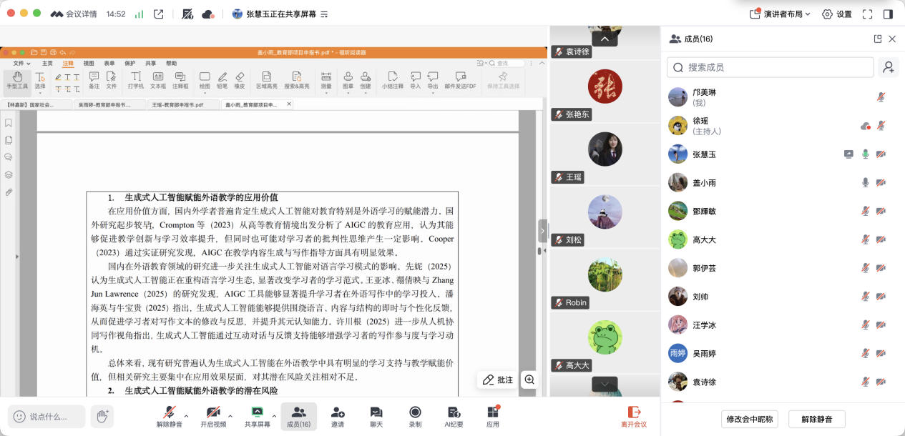This screenshot has width=905, height=436.
Task: Click the 搜索成员 search field
Action: (771, 67)
